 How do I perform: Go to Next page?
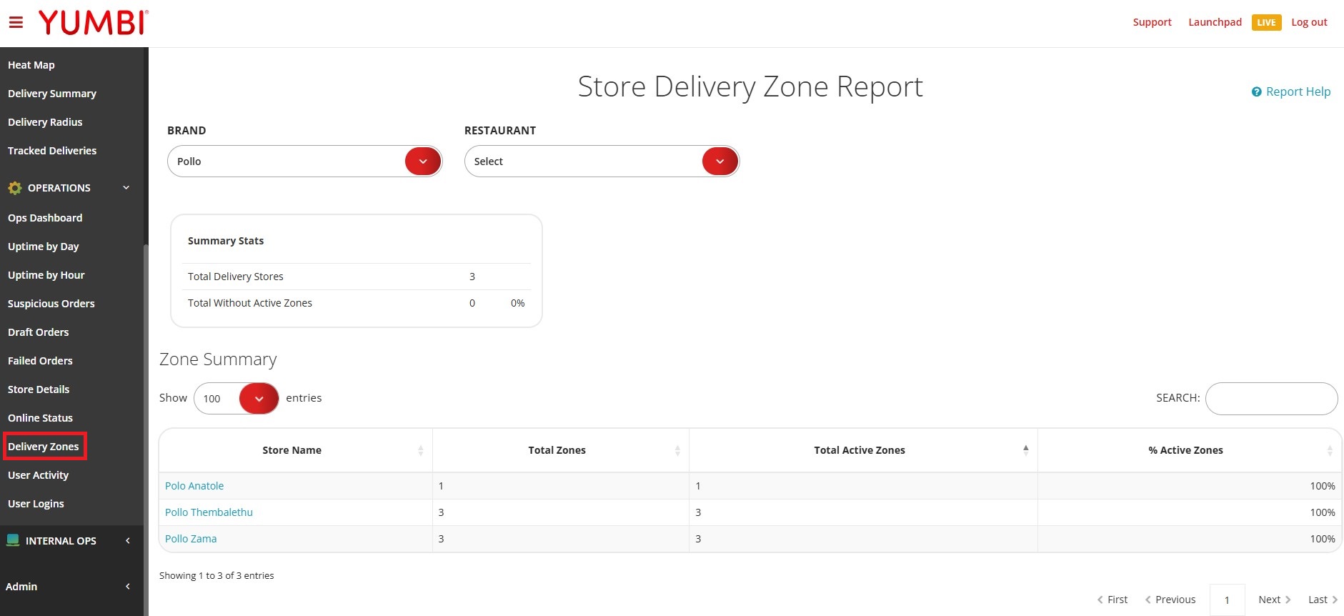(1275, 600)
